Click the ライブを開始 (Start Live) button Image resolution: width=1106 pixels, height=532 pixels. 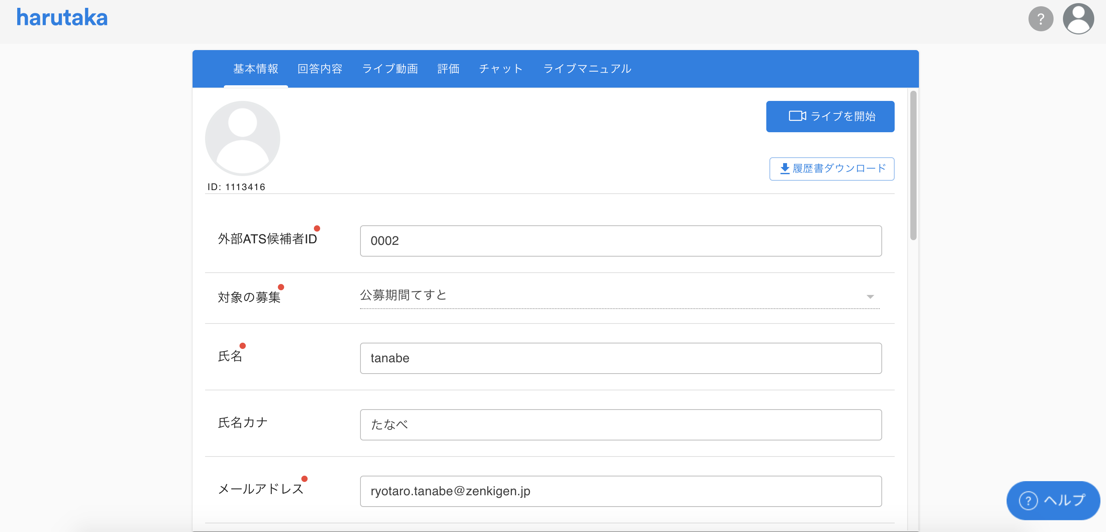[x=831, y=117]
